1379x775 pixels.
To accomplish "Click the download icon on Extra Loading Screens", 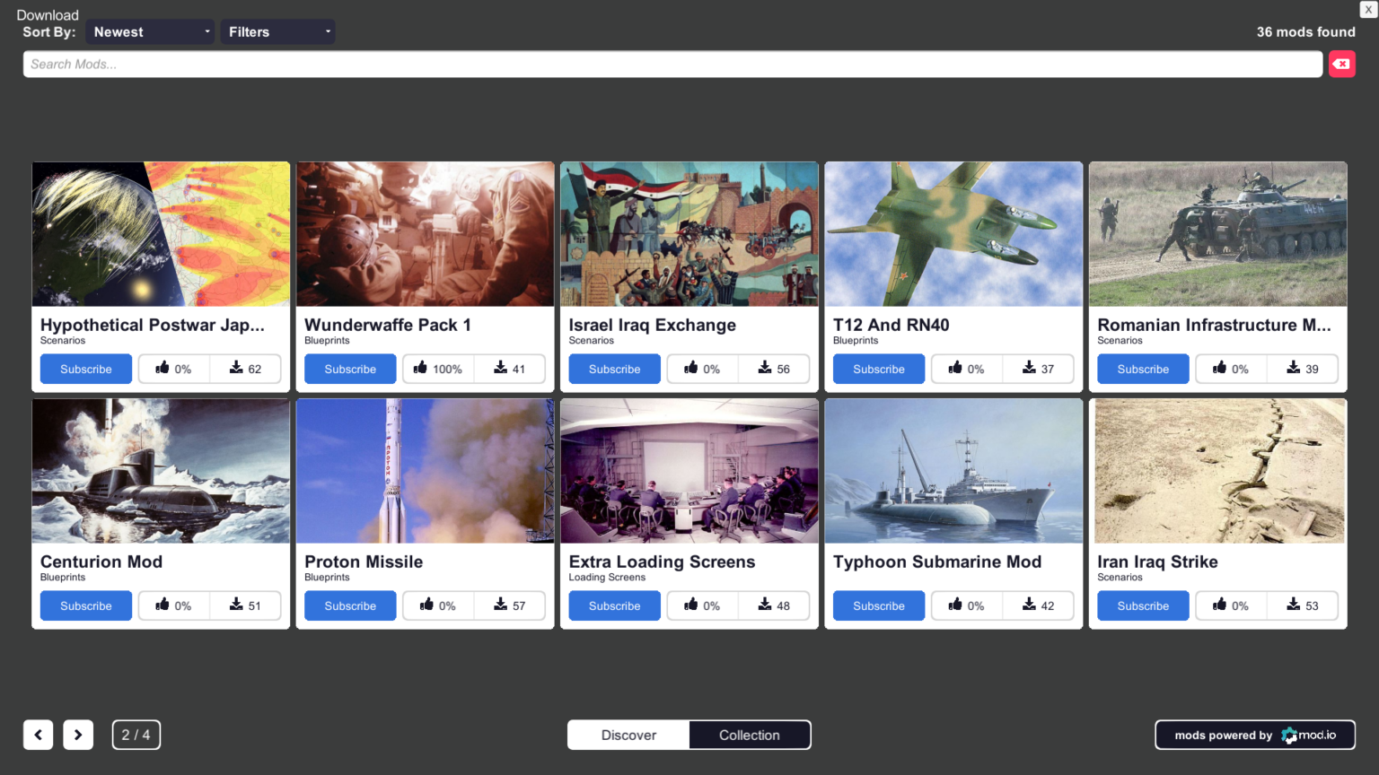I will pyautogui.click(x=764, y=605).
